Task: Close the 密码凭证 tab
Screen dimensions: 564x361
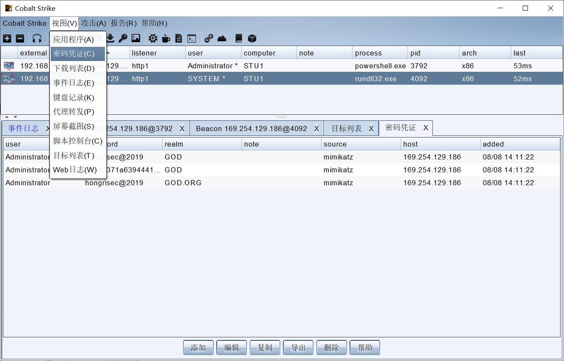Action: click(x=426, y=128)
